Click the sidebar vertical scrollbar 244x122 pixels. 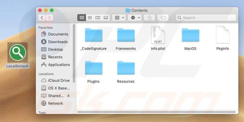(74, 53)
